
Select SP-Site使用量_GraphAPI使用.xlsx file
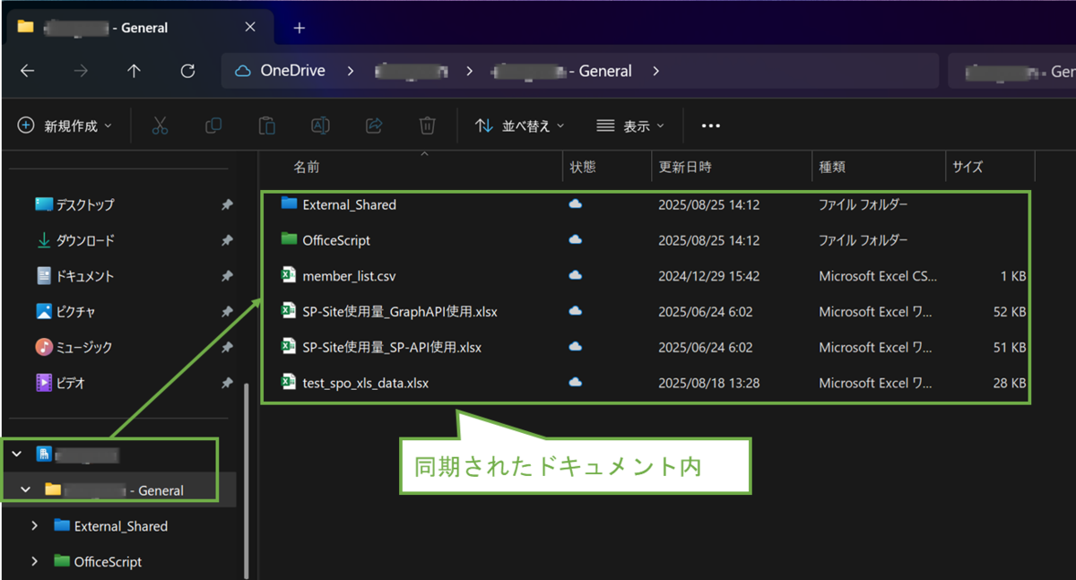400,312
